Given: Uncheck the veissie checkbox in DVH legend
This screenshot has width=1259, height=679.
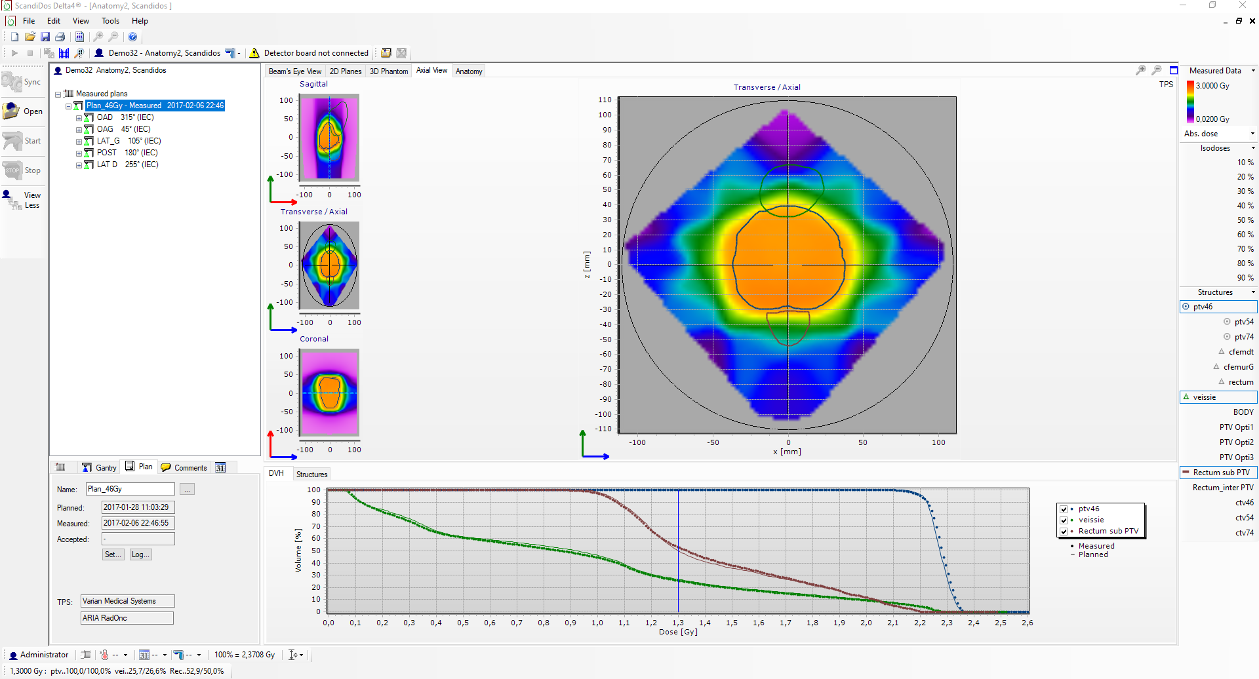Looking at the screenshot, I should tap(1064, 520).
